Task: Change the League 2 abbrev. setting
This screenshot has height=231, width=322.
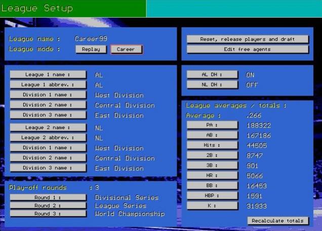Action: pyautogui.click(x=48, y=137)
